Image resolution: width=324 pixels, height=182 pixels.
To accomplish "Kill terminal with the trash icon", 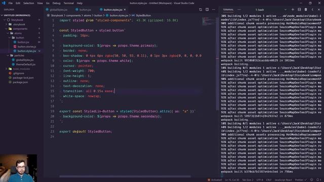I will point(306,10).
